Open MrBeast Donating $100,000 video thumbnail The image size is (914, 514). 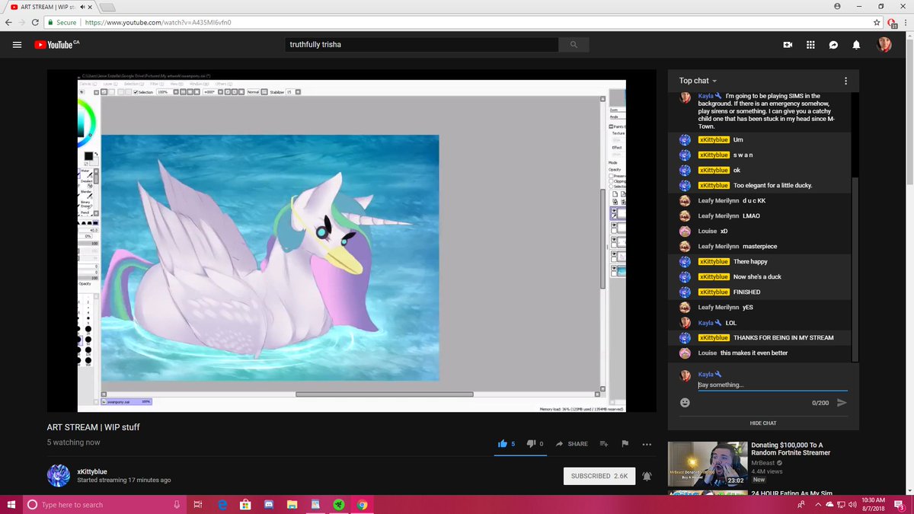[706, 464]
